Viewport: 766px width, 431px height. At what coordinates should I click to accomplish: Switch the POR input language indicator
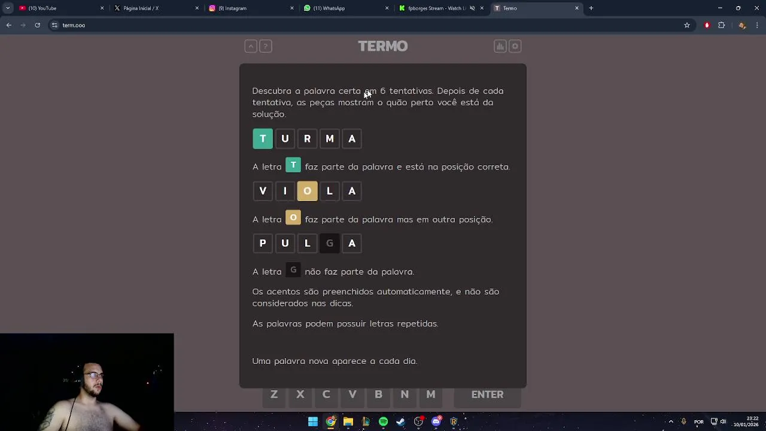(699, 422)
